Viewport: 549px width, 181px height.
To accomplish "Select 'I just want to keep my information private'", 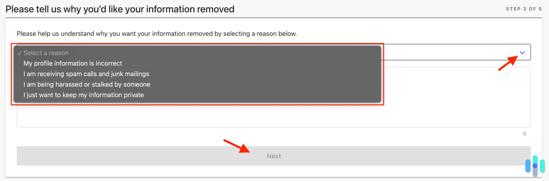I will [83, 95].
